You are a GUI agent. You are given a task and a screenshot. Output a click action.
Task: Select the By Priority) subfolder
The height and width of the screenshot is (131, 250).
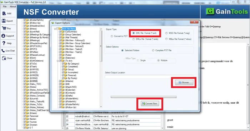pyautogui.click(x=72, y=78)
